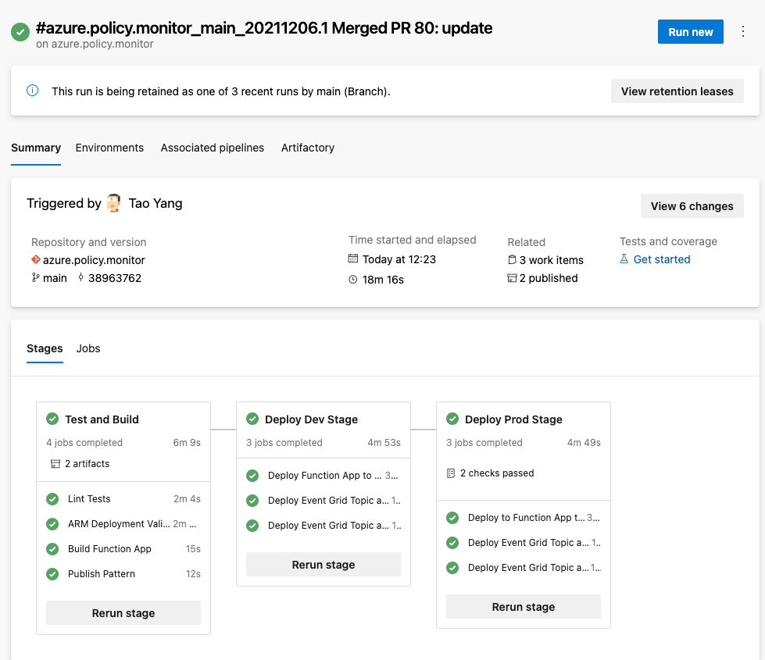Image resolution: width=765 pixels, height=660 pixels.
Task: Rerun the Deploy Prod Stage
Action: (524, 607)
